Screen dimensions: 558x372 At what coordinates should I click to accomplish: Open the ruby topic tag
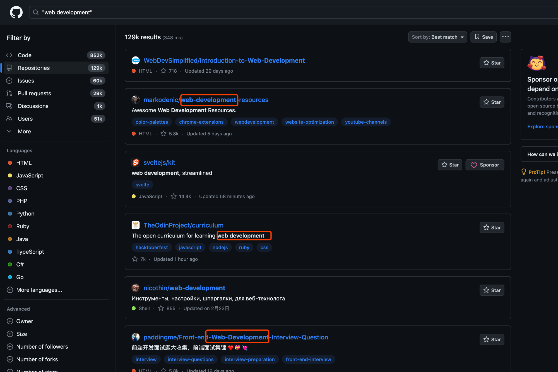point(244,248)
